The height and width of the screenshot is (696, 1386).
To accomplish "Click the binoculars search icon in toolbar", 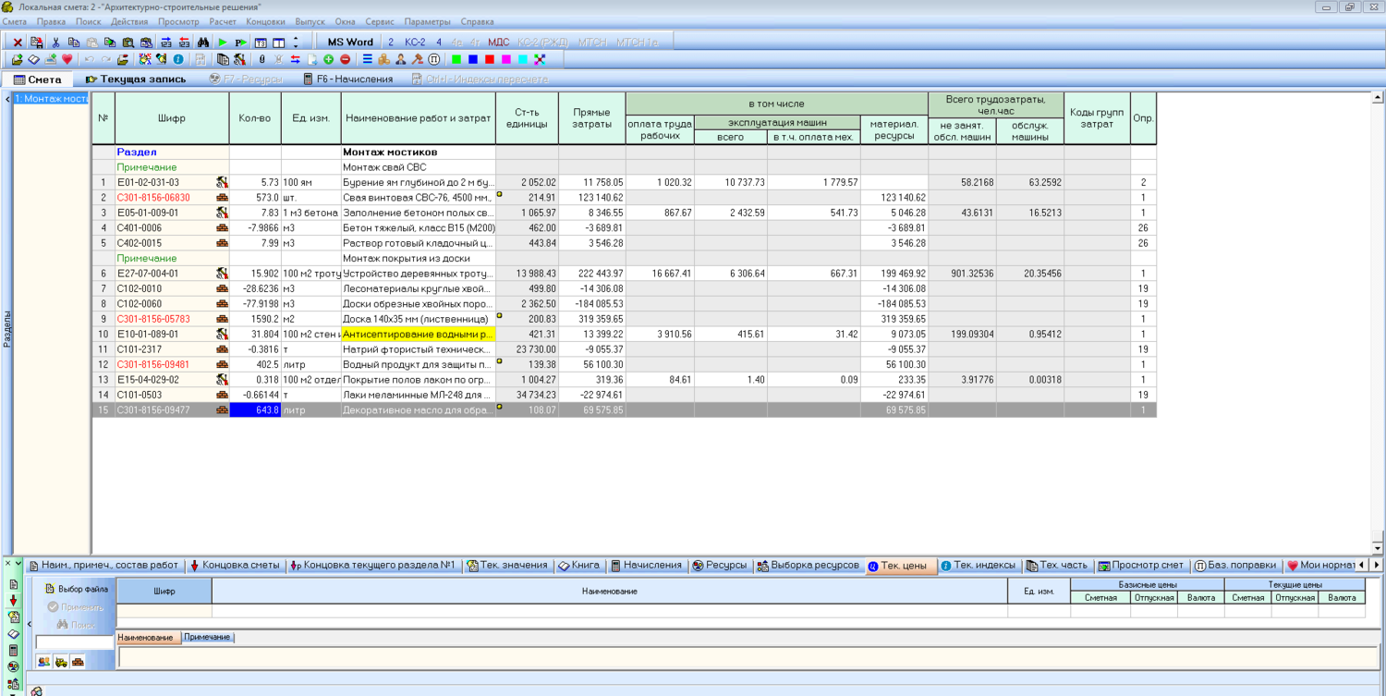I will click(203, 43).
